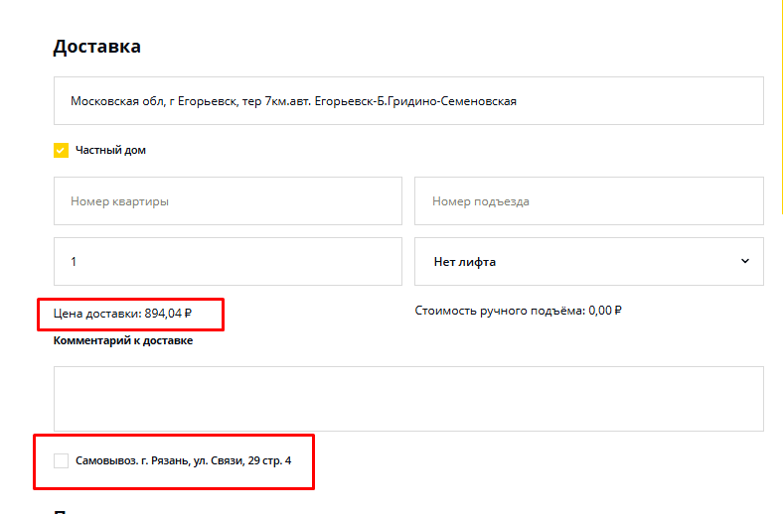
Task: Click the Комментарий к доставке label
Action: pyautogui.click(x=123, y=340)
